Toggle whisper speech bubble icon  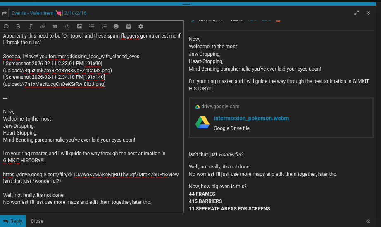coord(6,26)
